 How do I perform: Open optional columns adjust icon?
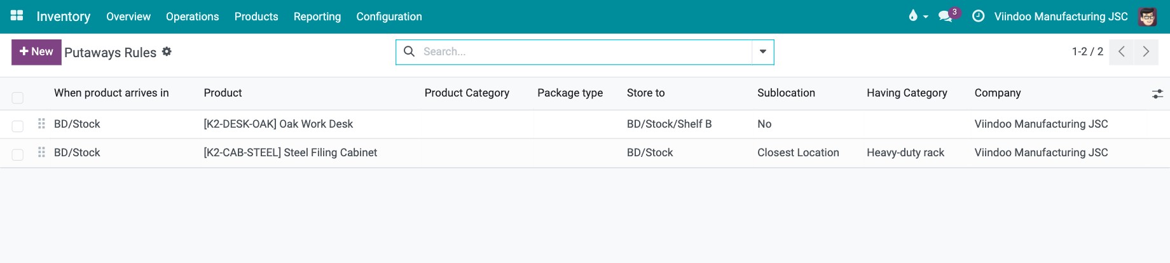pos(1157,93)
